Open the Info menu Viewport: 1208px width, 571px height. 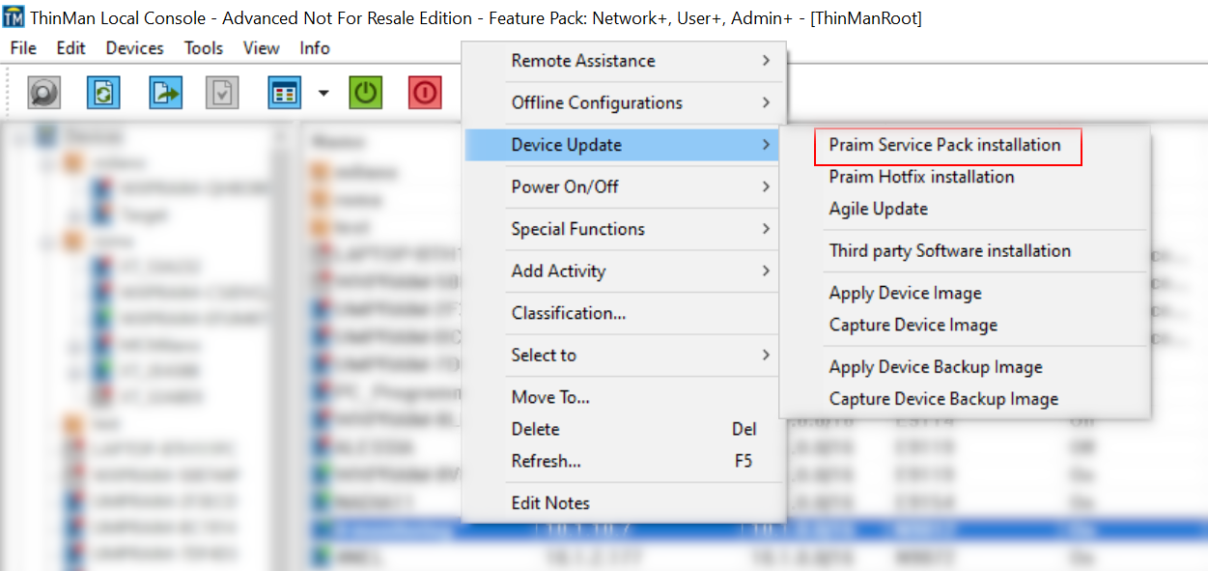(x=315, y=48)
